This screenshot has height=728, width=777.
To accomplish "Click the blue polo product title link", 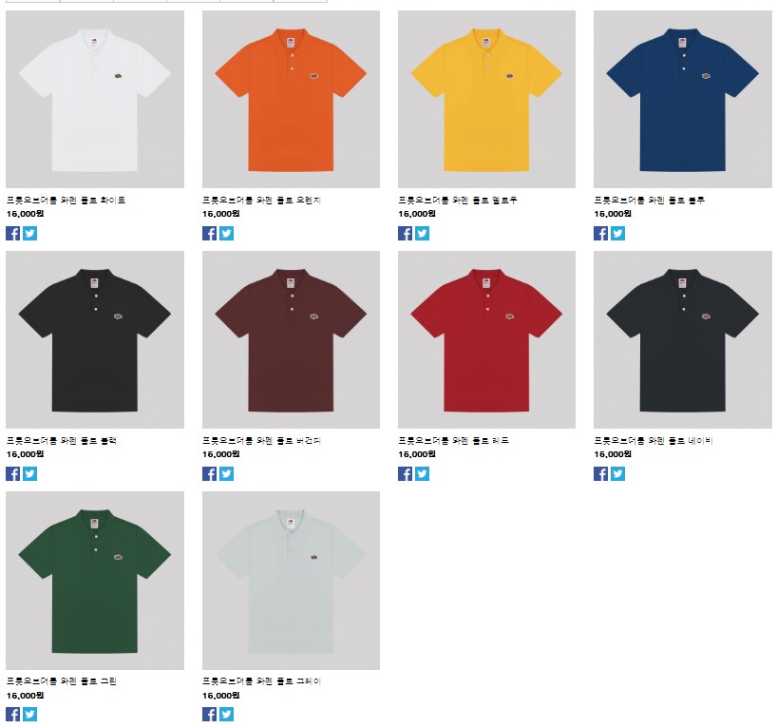I will (x=649, y=201).
